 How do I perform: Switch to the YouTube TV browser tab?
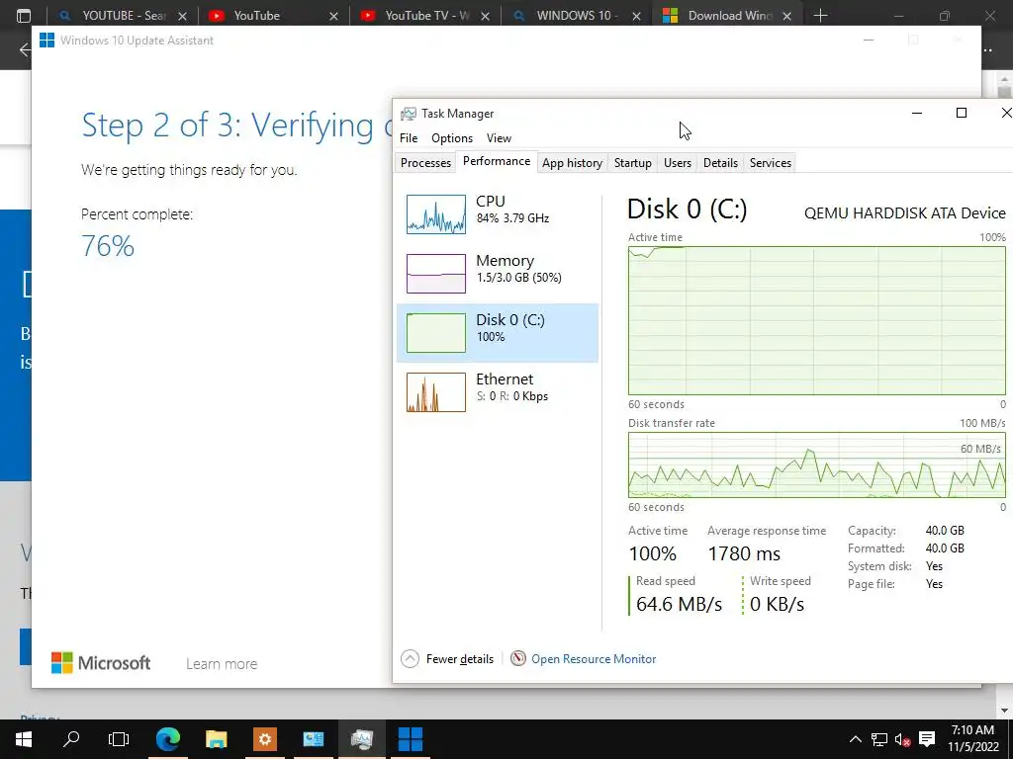(x=424, y=16)
